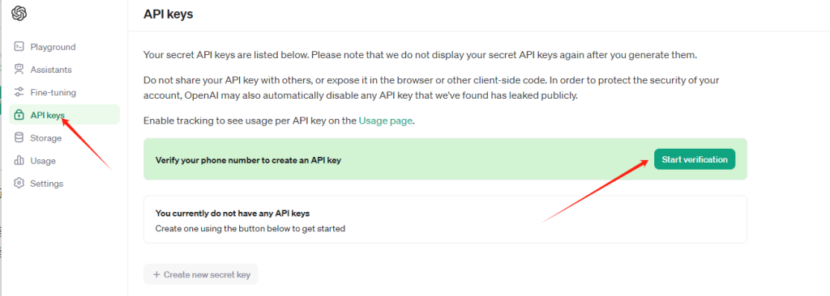Follow the Usage page link
The width and height of the screenshot is (830, 296).
385,121
